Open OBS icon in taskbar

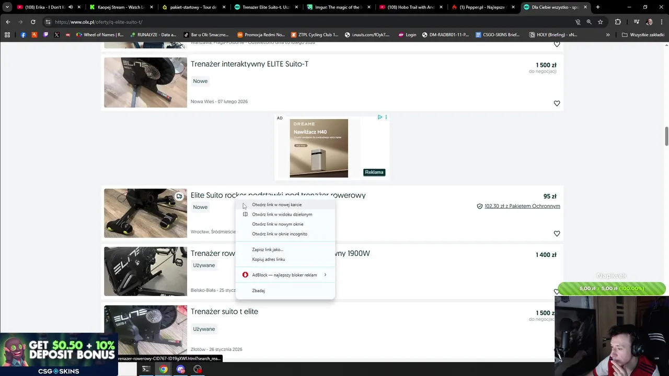click(198, 369)
